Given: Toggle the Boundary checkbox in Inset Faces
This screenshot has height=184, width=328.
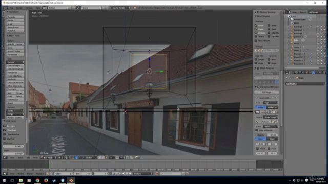Looking at the screenshot, I should click(x=5, y=126).
